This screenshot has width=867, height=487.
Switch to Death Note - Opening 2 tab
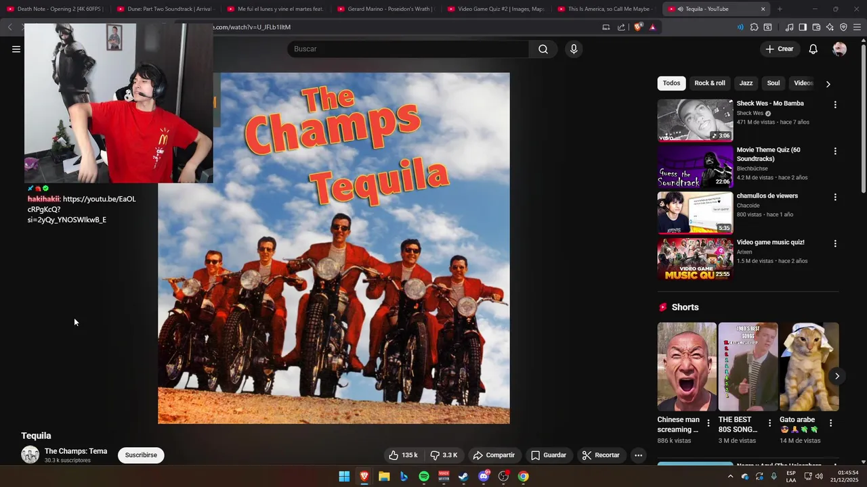[x=56, y=9]
